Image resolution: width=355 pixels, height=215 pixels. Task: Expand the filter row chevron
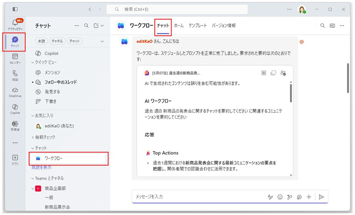tap(102, 41)
